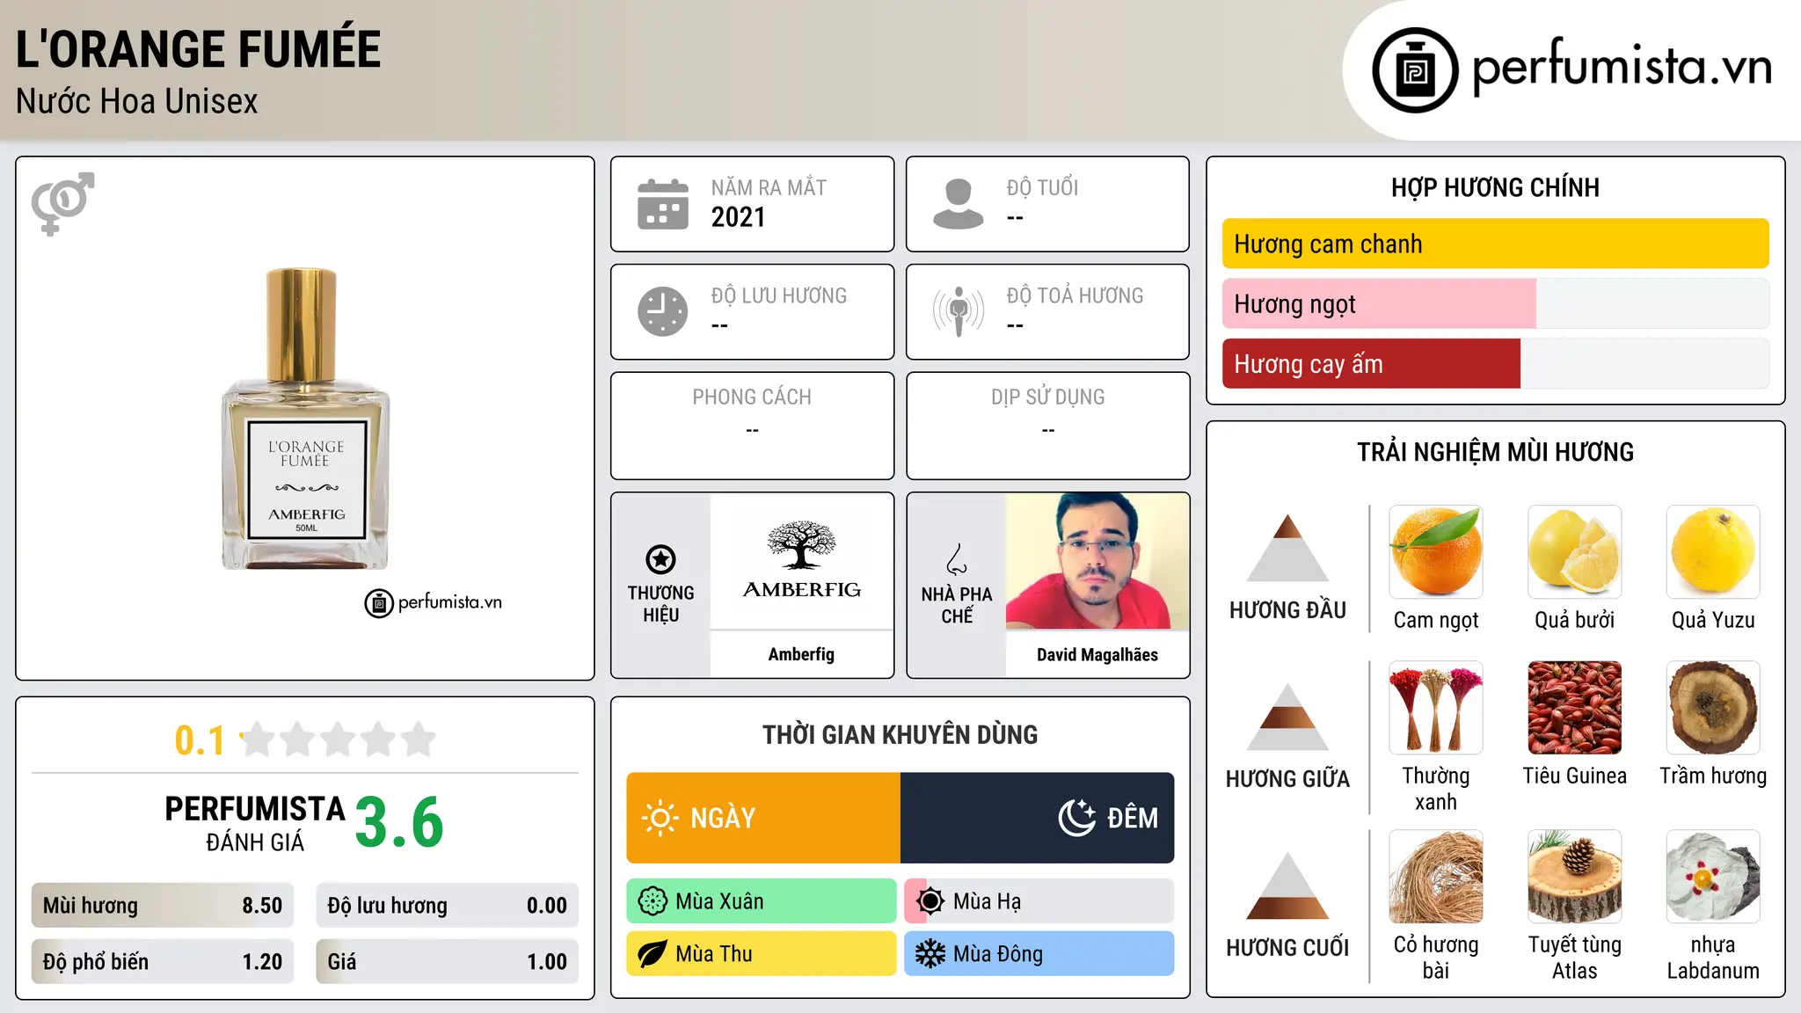Click the Trải nghiệm mùi hương heading
Image resolution: width=1801 pixels, height=1013 pixels.
1495,452
